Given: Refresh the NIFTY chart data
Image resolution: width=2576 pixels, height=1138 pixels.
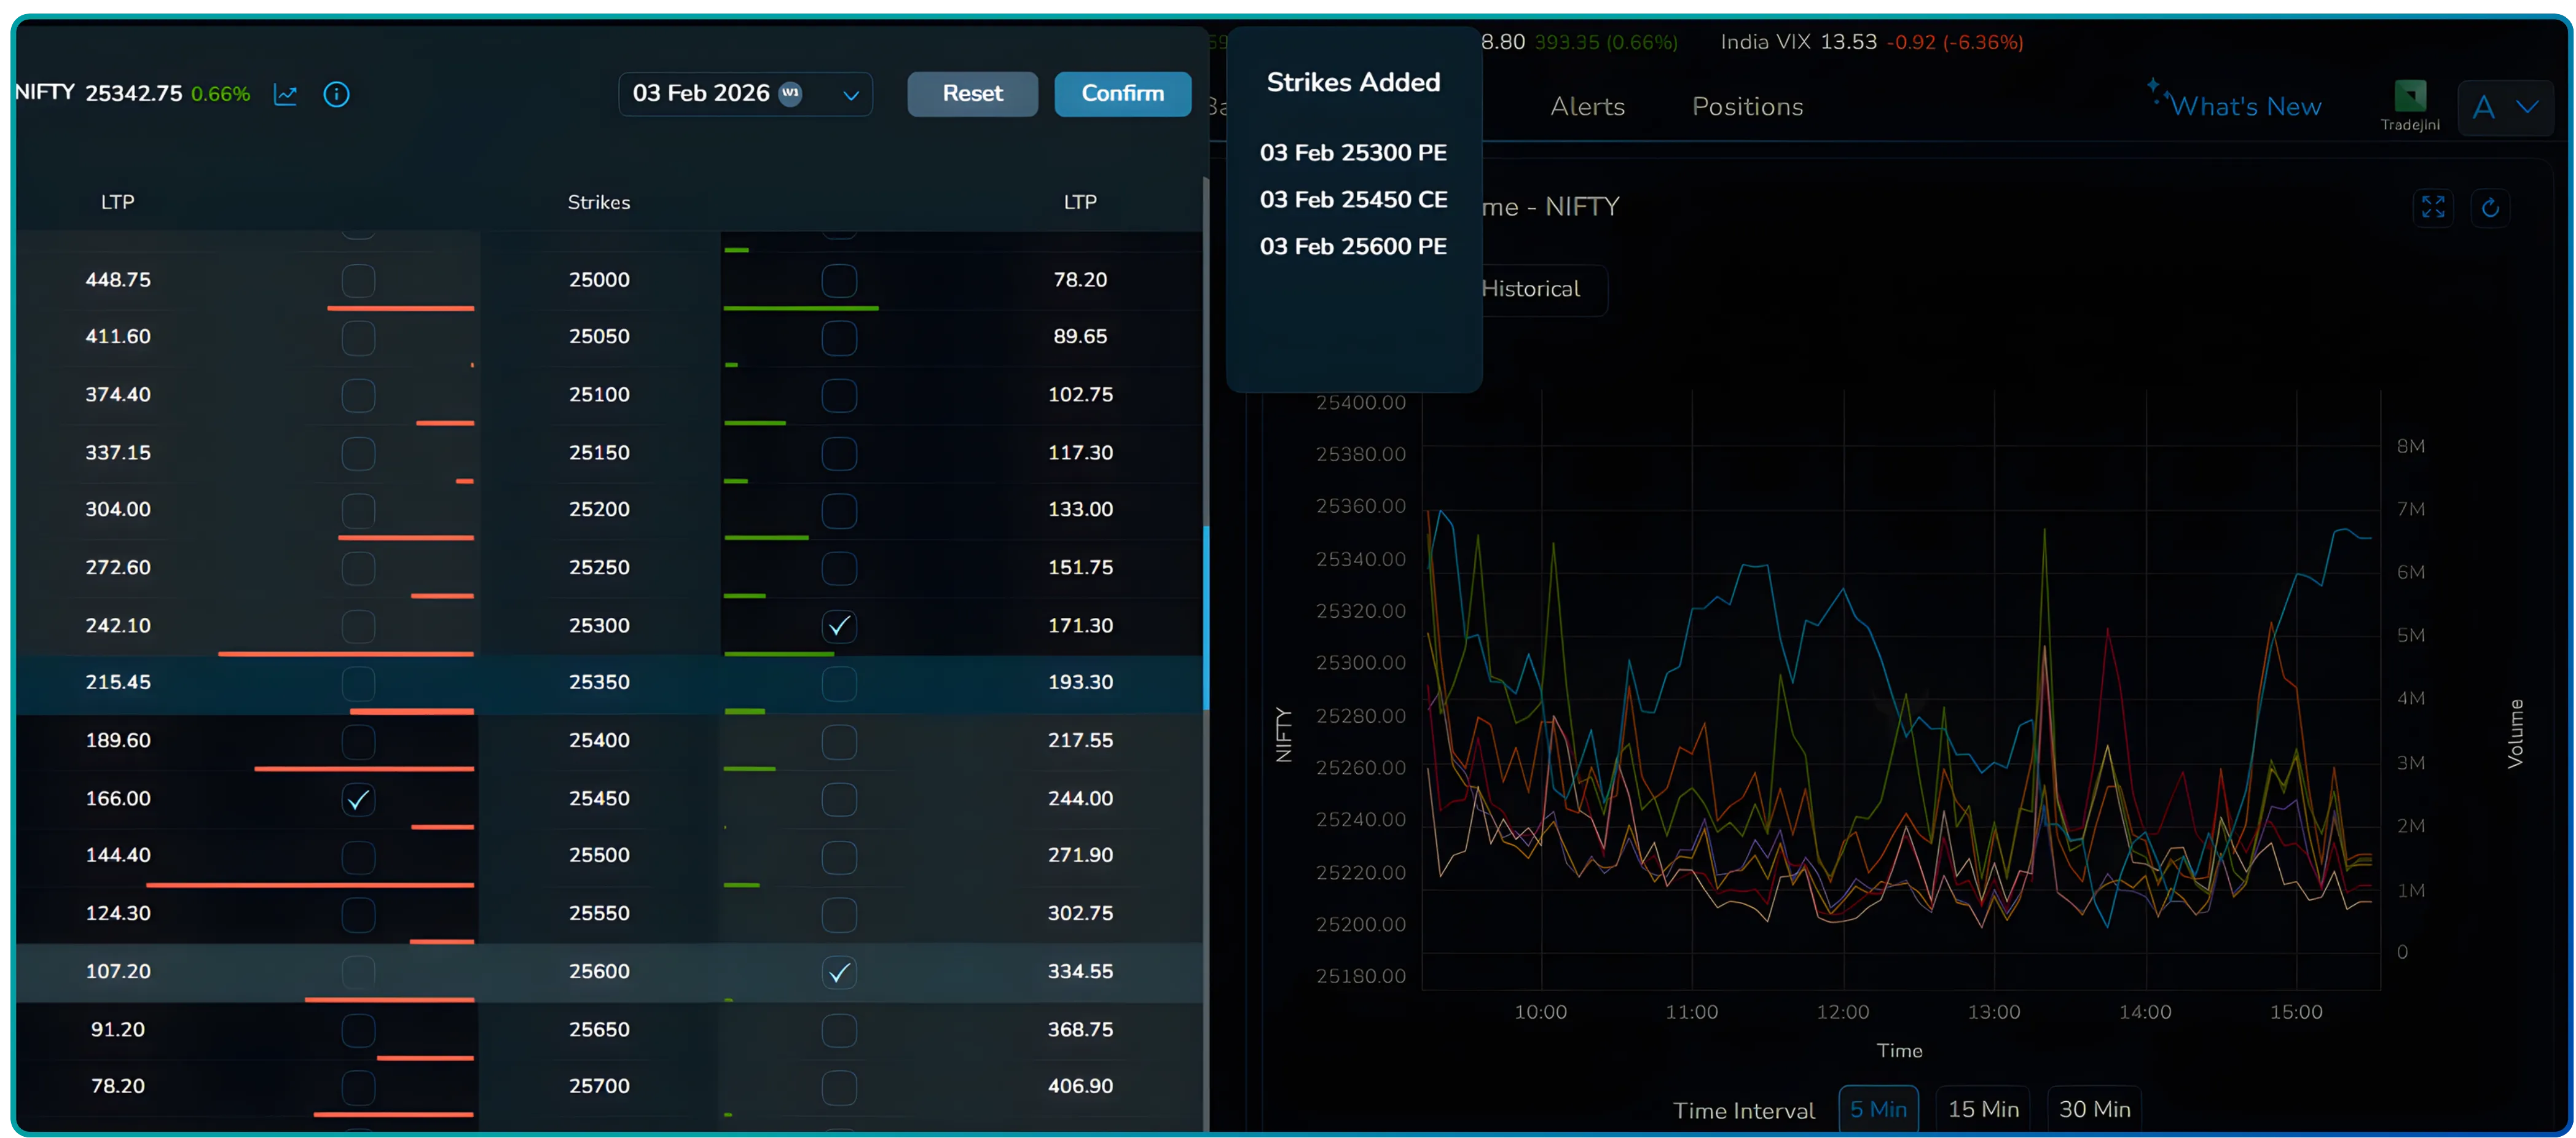Looking at the screenshot, I should [2491, 208].
